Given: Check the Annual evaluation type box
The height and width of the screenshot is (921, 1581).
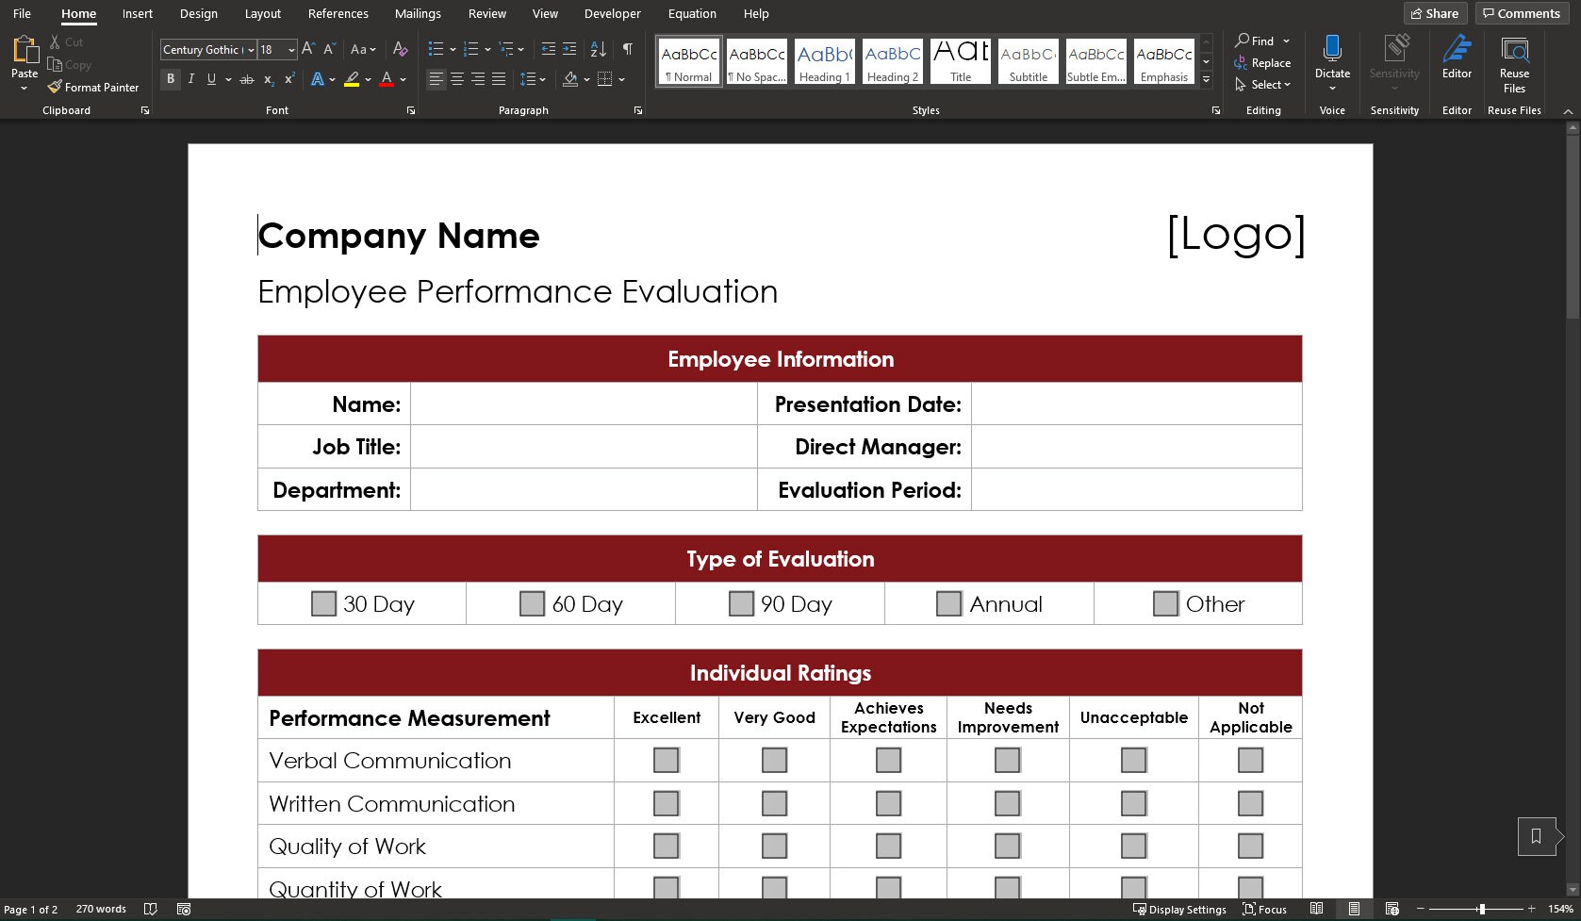Looking at the screenshot, I should coord(948,602).
